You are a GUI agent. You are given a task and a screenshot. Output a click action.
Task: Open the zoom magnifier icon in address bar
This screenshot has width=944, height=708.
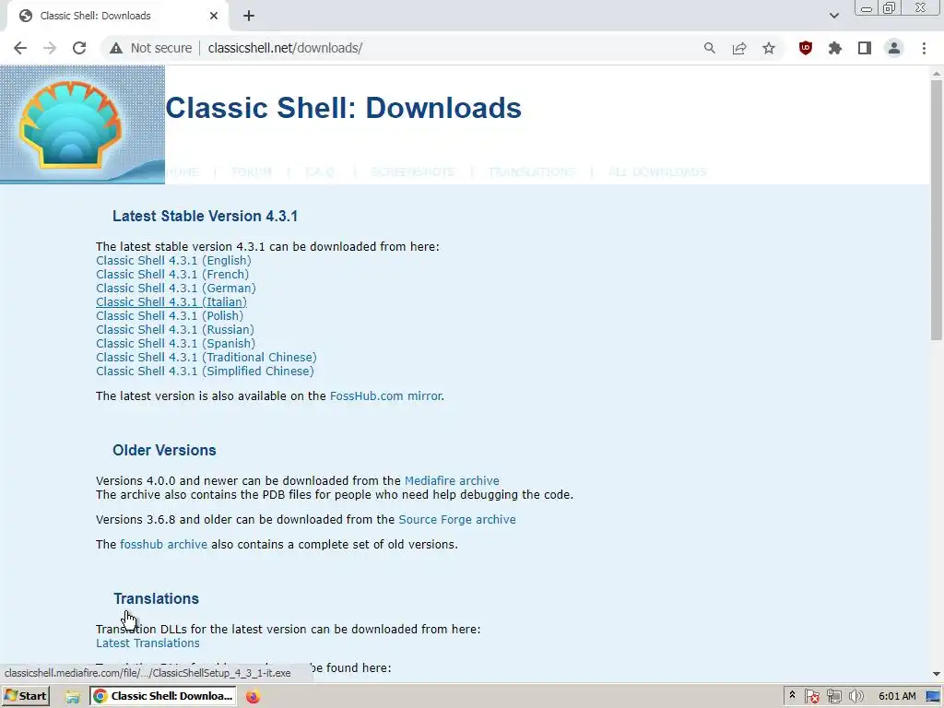pos(710,48)
